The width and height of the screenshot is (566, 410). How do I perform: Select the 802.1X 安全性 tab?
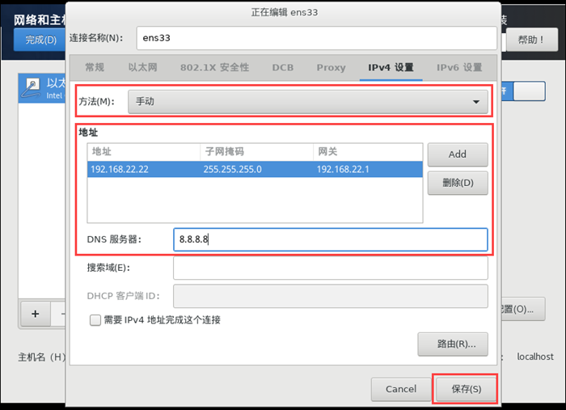point(214,67)
